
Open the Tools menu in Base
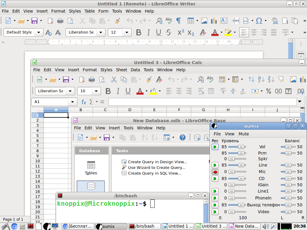[128, 128]
